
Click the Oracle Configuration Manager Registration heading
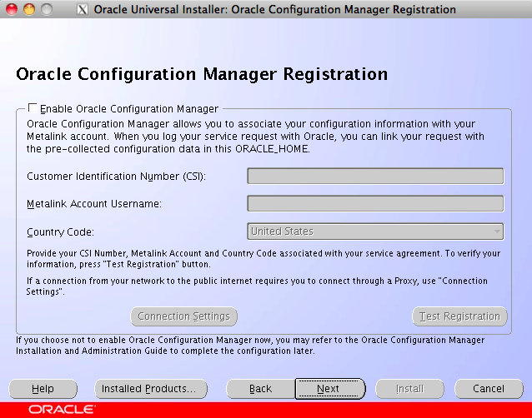[202, 74]
